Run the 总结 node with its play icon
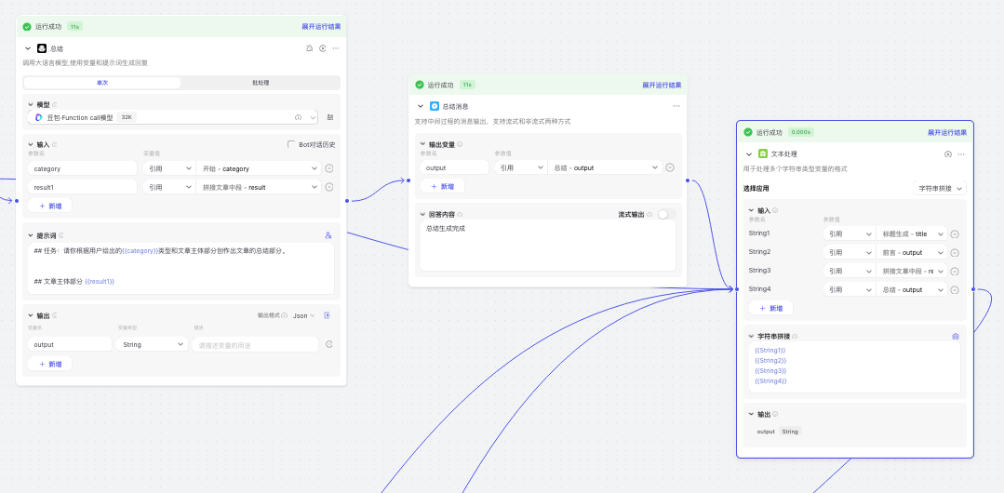Screen dimensions: 1004x493 (x=323, y=48)
